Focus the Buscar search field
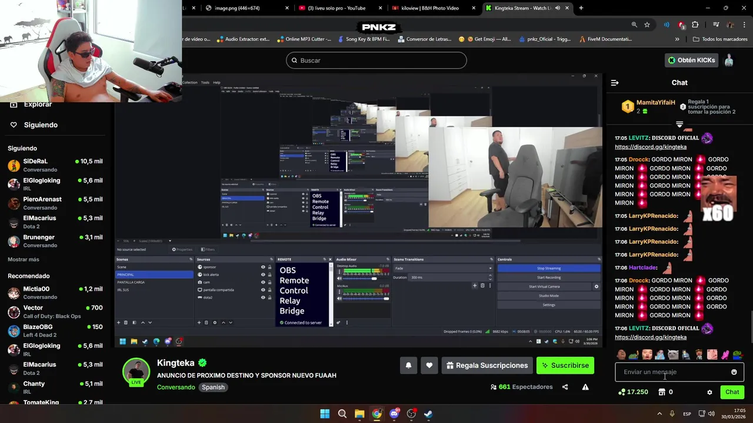Image resolution: width=753 pixels, height=423 pixels. pos(376,61)
